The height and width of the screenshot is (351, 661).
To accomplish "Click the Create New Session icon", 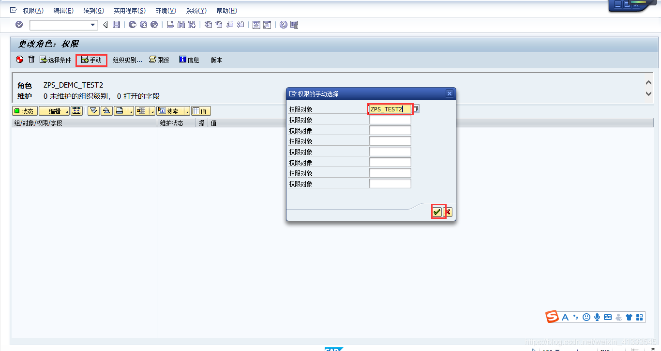I will coord(256,25).
